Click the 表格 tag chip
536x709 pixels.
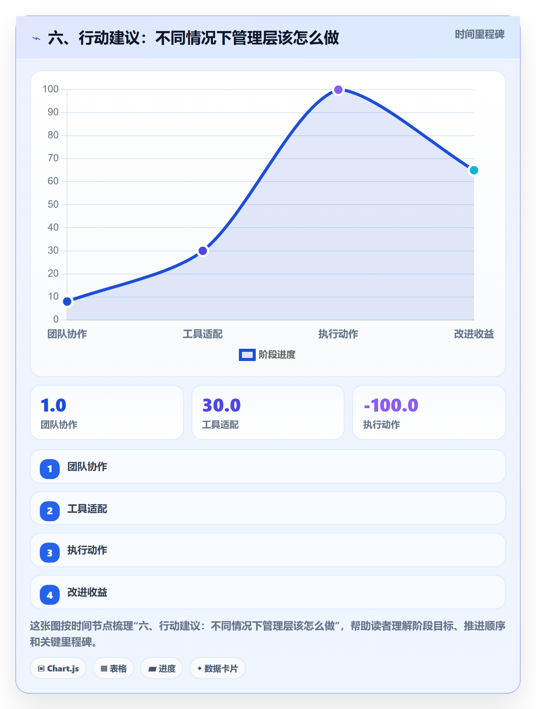(x=113, y=668)
